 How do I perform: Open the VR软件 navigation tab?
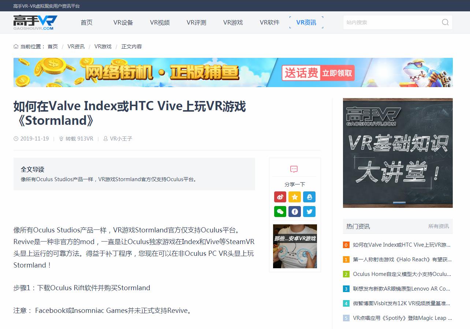(270, 22)
